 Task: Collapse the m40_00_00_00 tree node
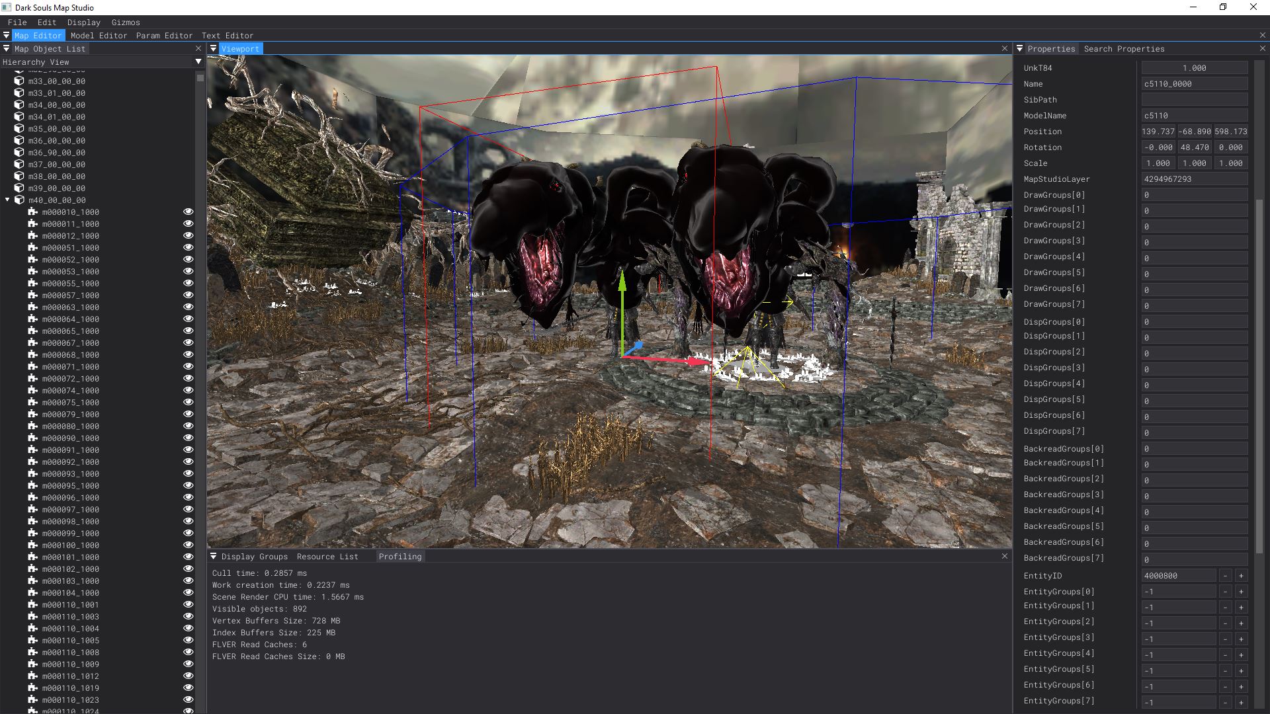click(x=7, y=200)
